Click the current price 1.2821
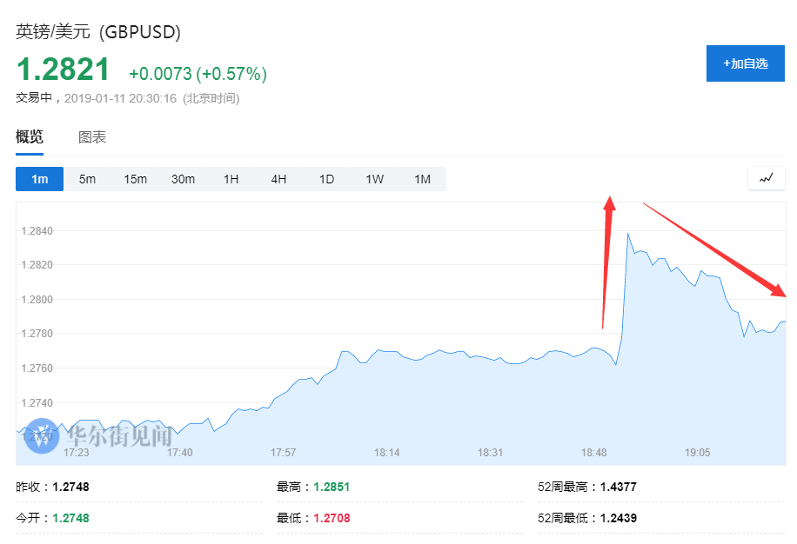Screen dimensions: 797x544 pos(64,70)
